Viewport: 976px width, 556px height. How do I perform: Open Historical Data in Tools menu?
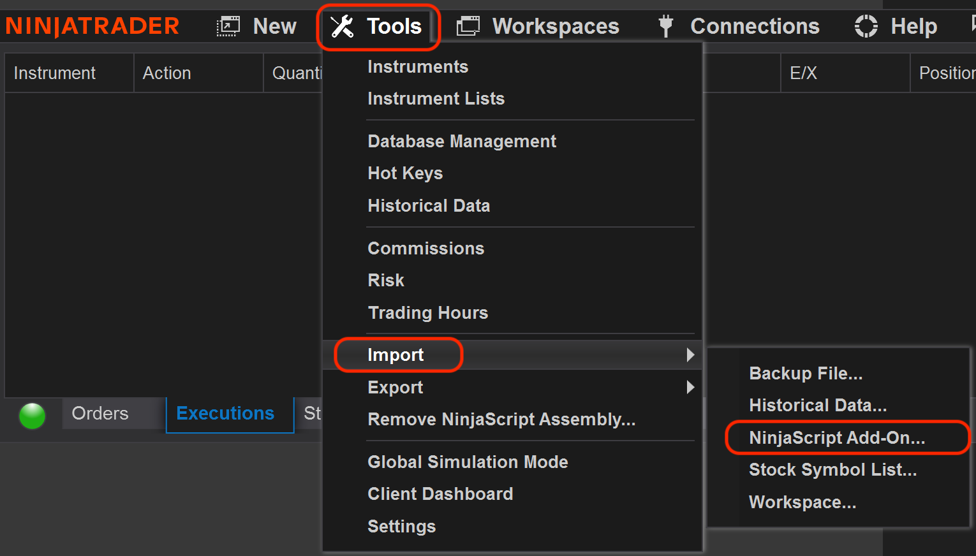pyautogui.click(x=429, y=205)
